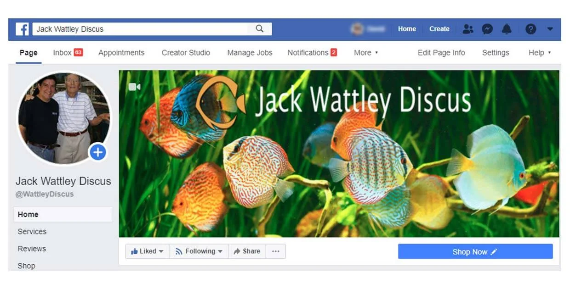Expand account menu arrow in top bar
The height and width of the screenshot is (289, 570).
point(550,29)
